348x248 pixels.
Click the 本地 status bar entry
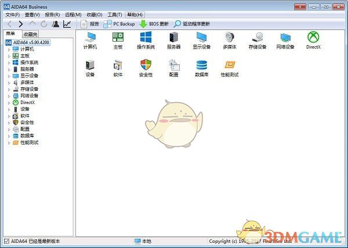click(143, 241)
